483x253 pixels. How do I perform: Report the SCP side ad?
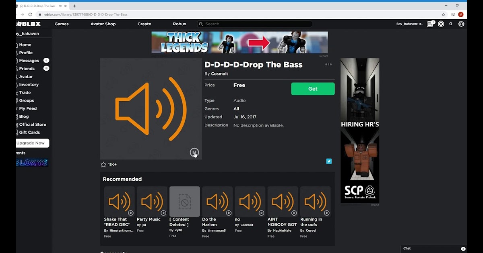point(375,205)
